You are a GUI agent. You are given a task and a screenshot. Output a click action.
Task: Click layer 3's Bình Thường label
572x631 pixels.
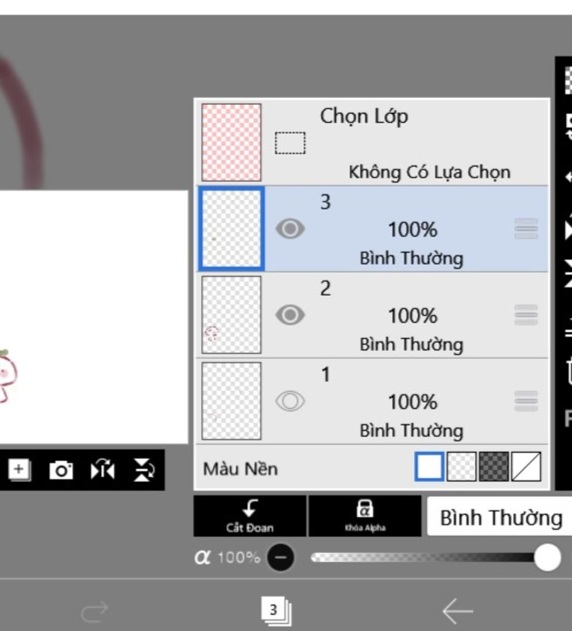pos(411,258)
